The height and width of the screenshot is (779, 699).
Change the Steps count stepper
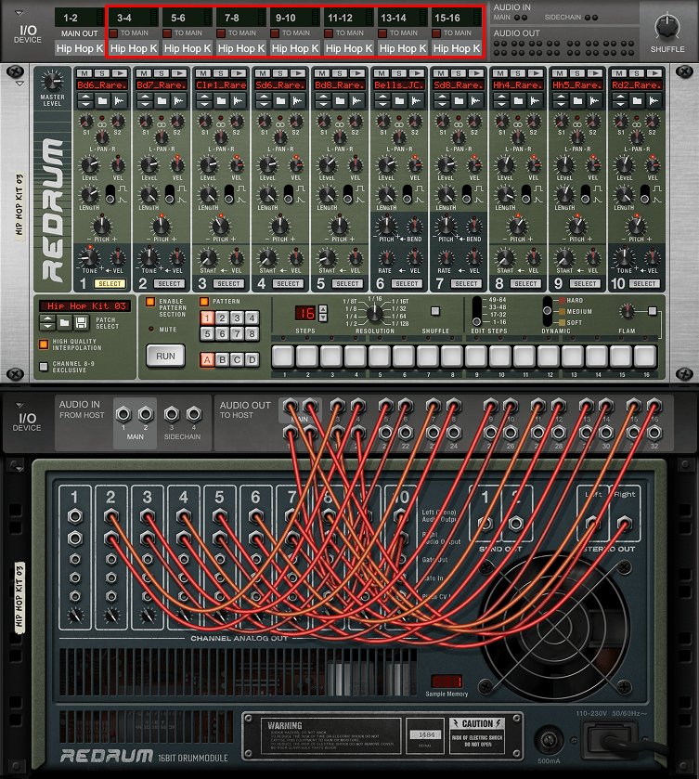[323, 313]
